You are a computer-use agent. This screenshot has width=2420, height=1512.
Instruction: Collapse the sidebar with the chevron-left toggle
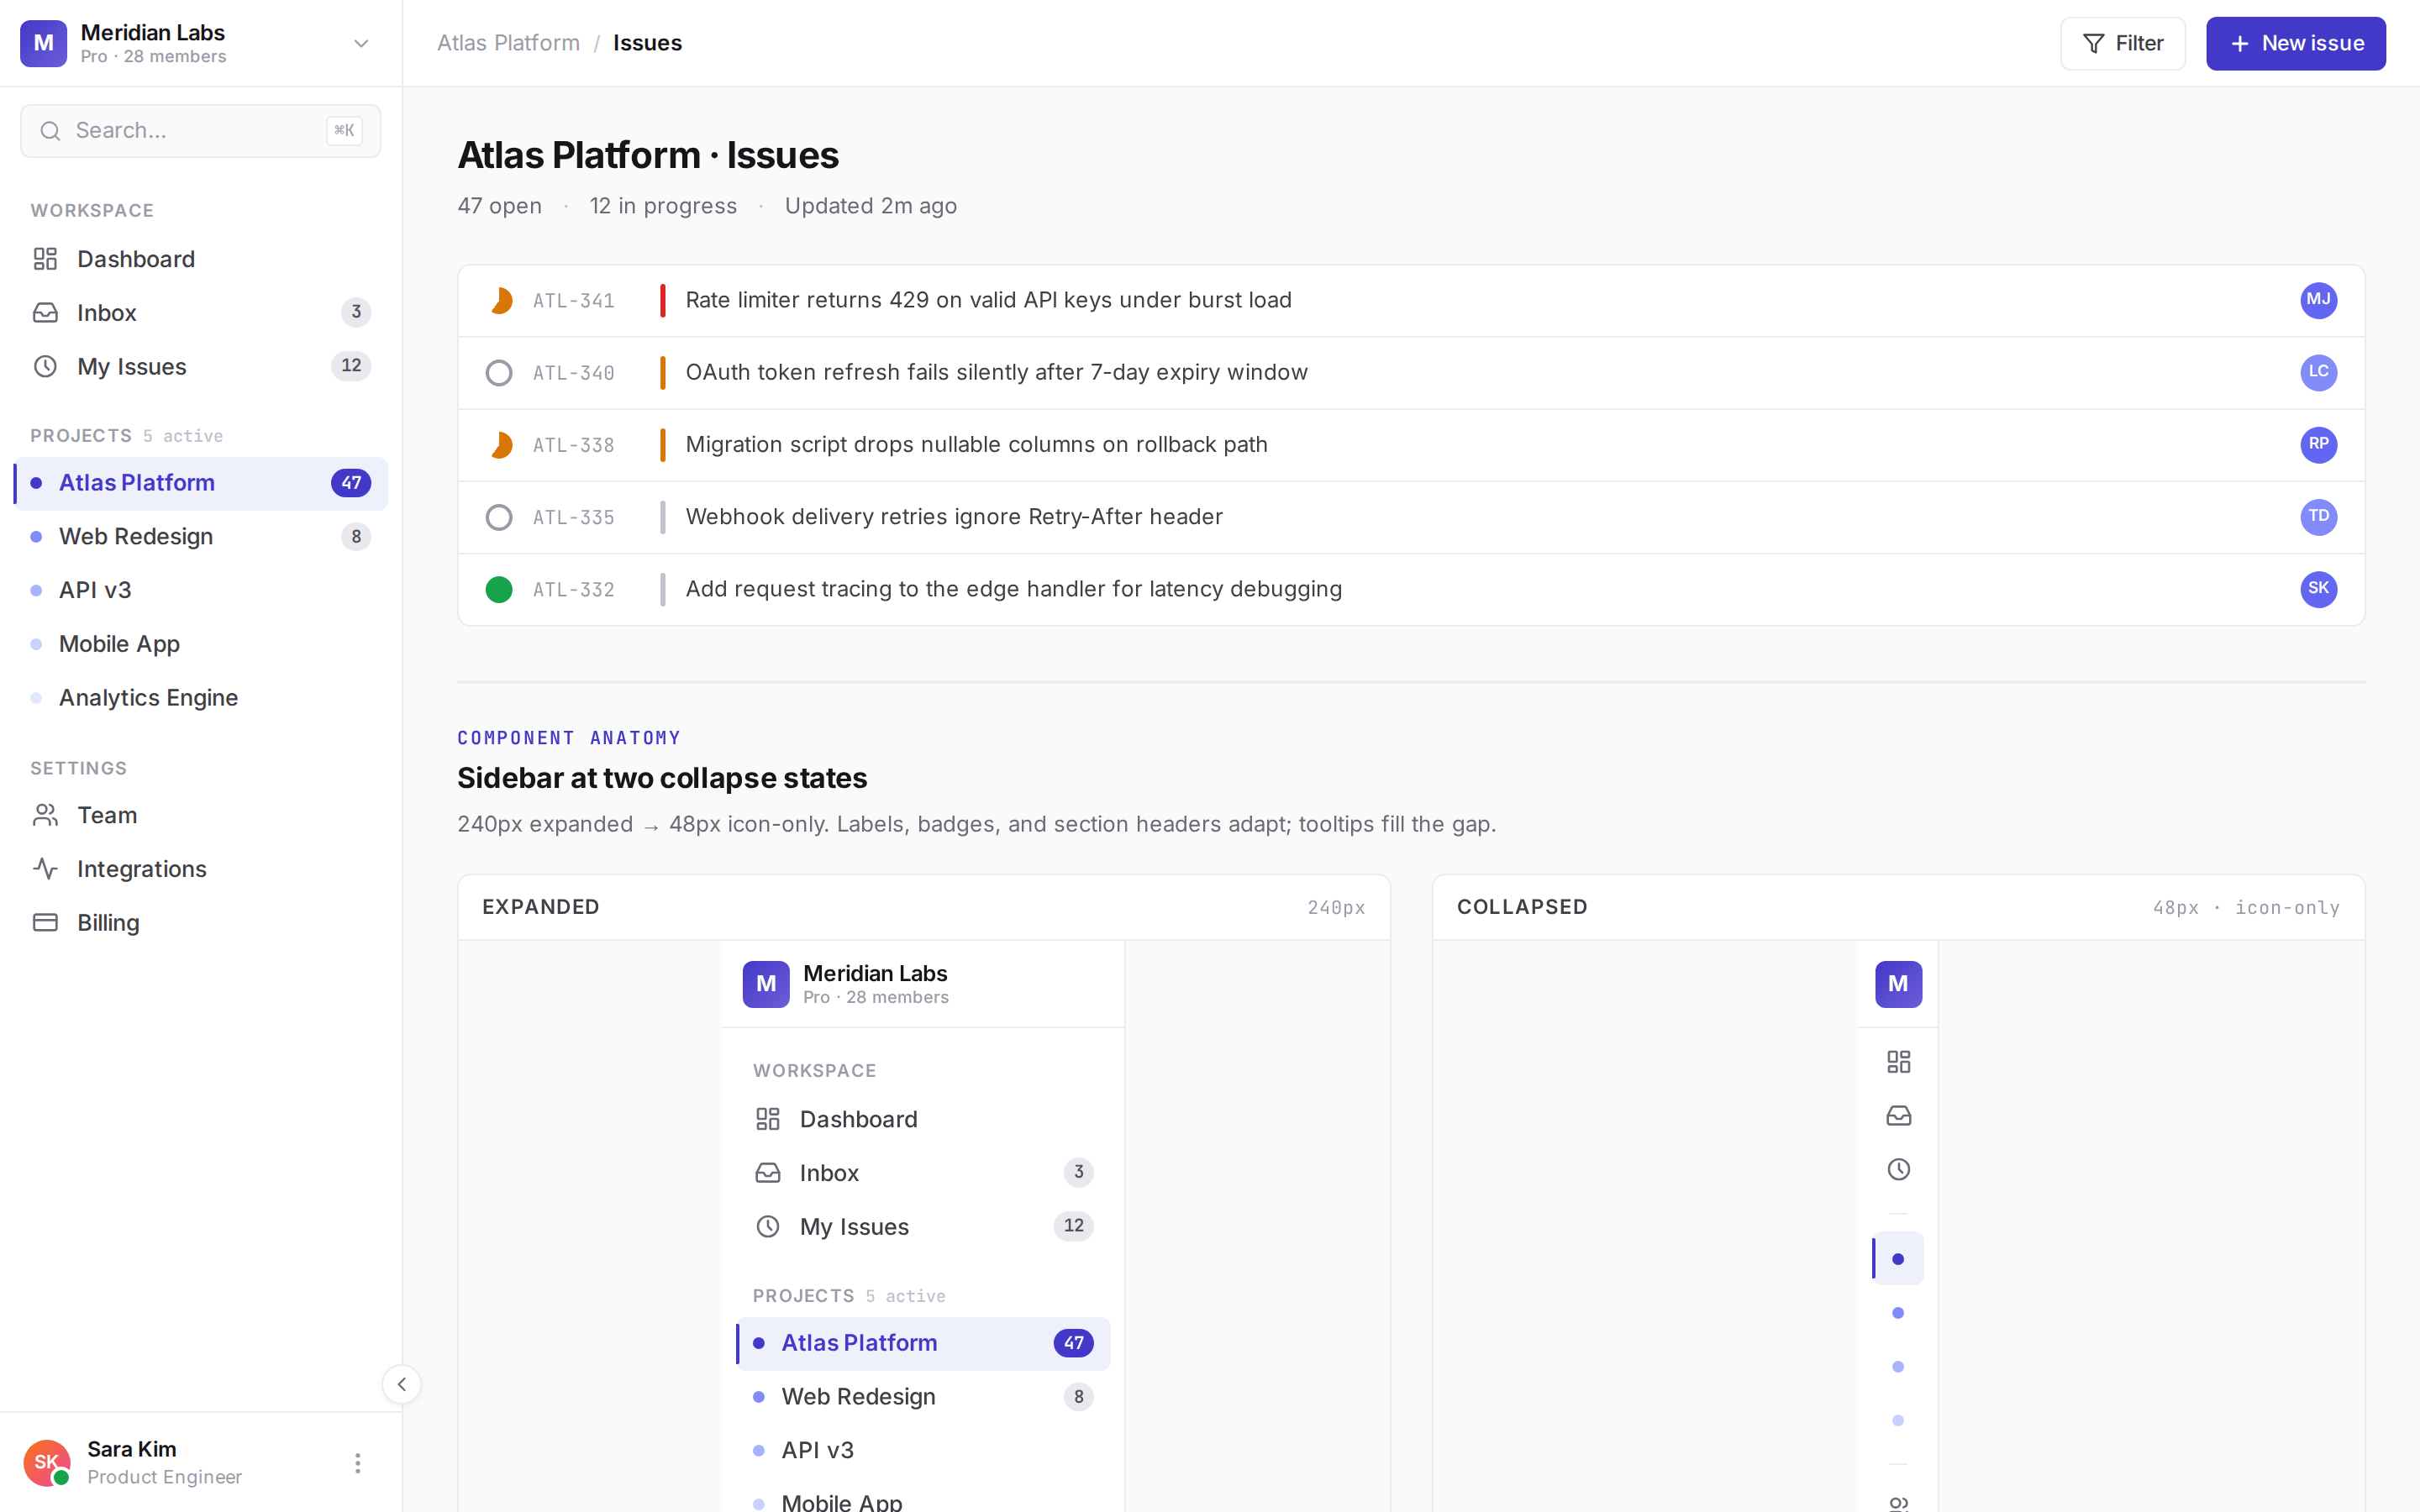[x=402, y=1384]
